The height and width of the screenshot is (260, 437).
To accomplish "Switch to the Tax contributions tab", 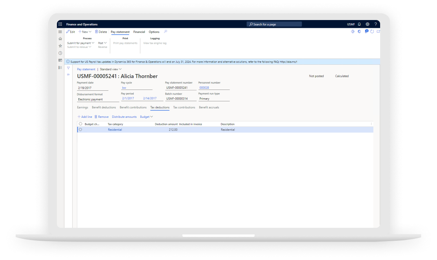I will pos(184,107).
